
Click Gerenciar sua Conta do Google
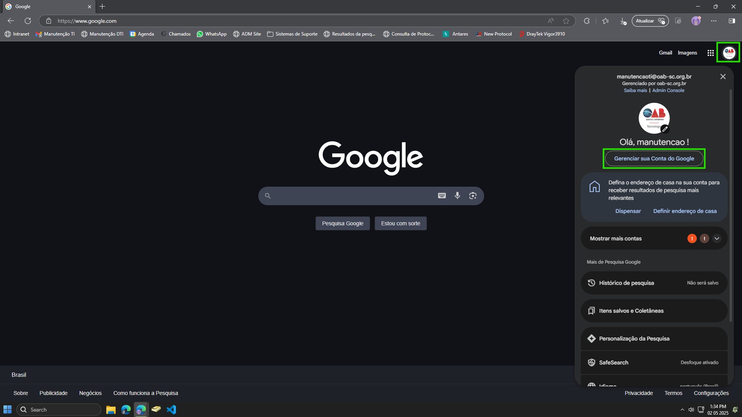click(654, 158)
